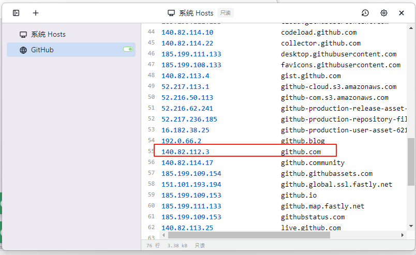The image size is (416, 255).
Task: Click IP 140.82.114.10 on line 44
Action: coord(187,33)
